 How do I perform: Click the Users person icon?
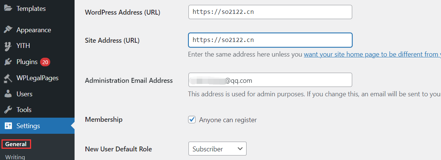tap(8, 94)
